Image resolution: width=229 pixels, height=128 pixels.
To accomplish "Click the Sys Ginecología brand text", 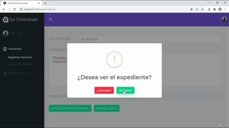I will pyautogui.click(x=23, y=20).
